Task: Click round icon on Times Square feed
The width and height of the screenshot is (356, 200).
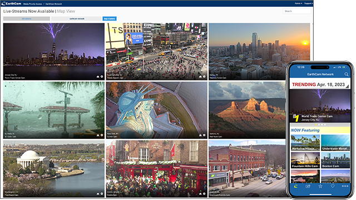Action: [204, 77]
